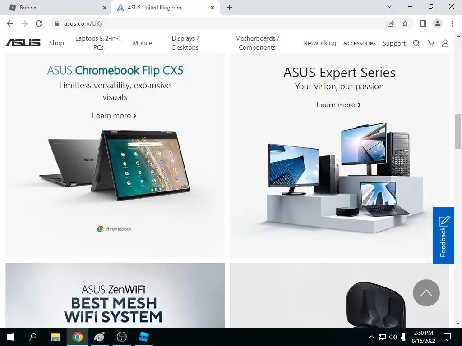Open the ASUS site search icon

click(x=416, y=43)
